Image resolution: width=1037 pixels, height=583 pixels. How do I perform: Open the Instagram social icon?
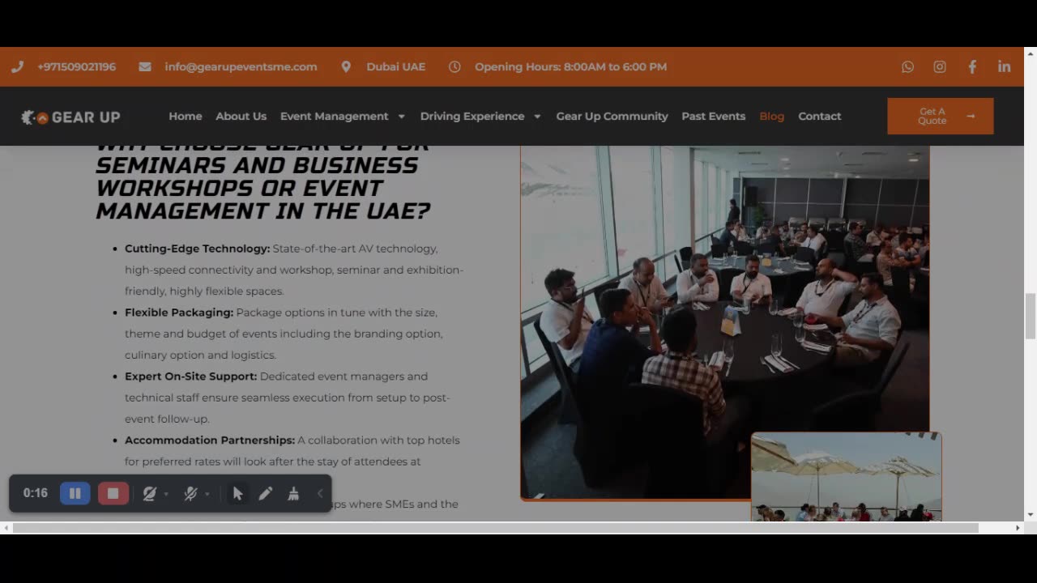coord(940,67)
